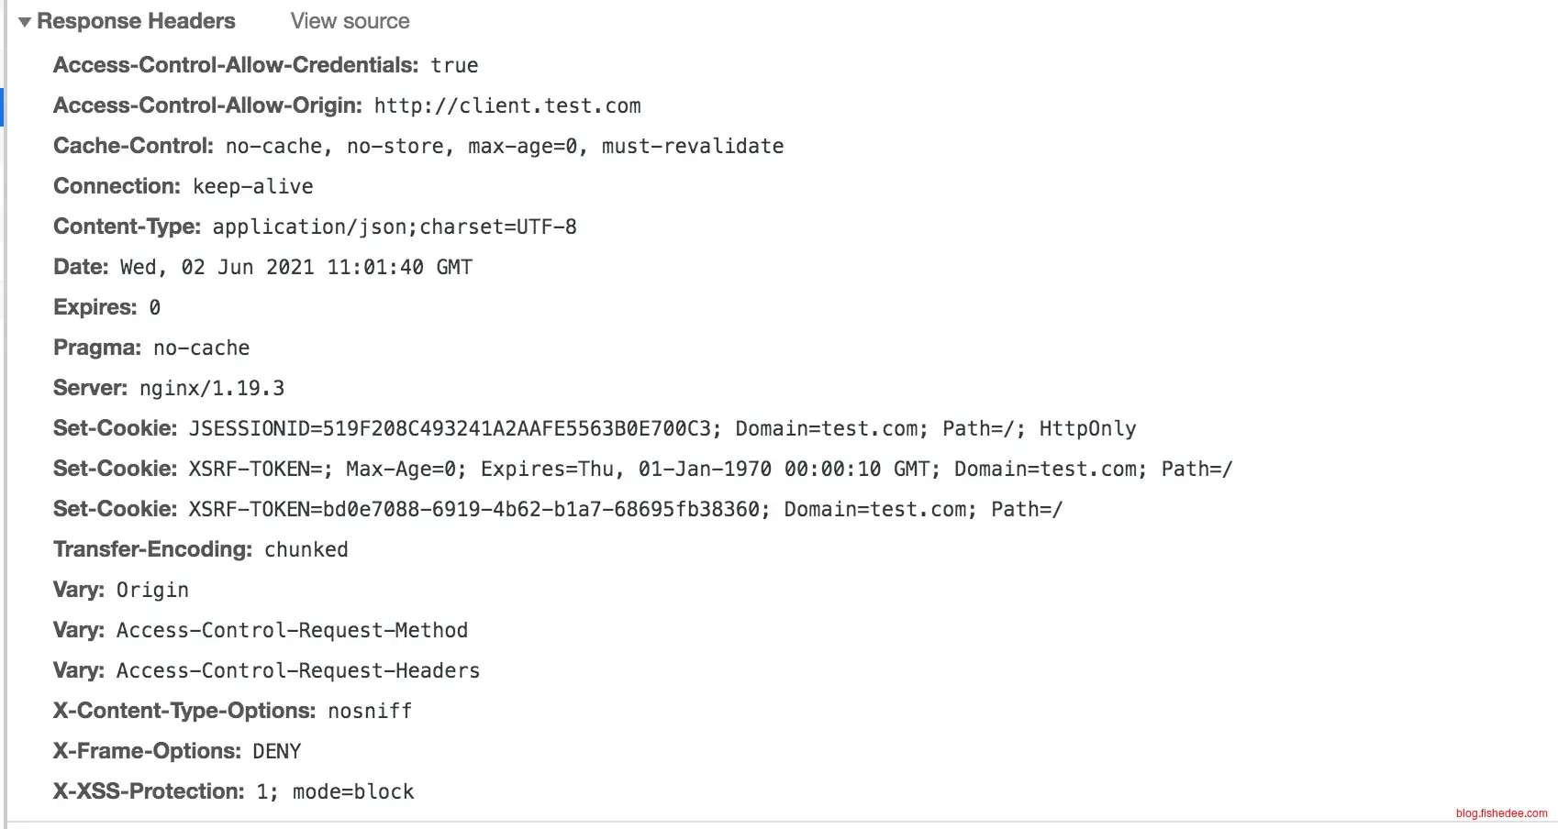Screen dimensions: 1558x829
Task: Click the View source link
Action: (350, 21)
